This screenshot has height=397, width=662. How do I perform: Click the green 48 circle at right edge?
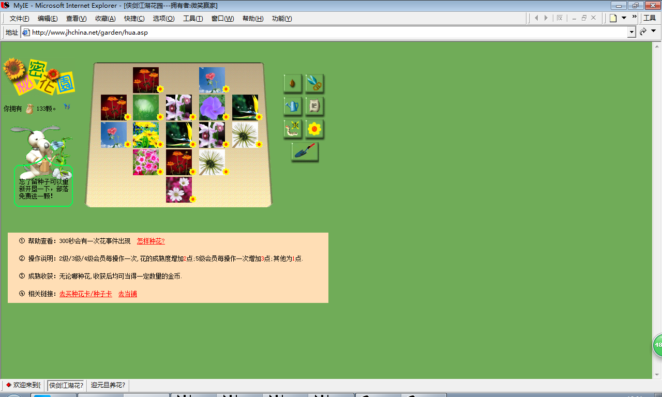657,345
